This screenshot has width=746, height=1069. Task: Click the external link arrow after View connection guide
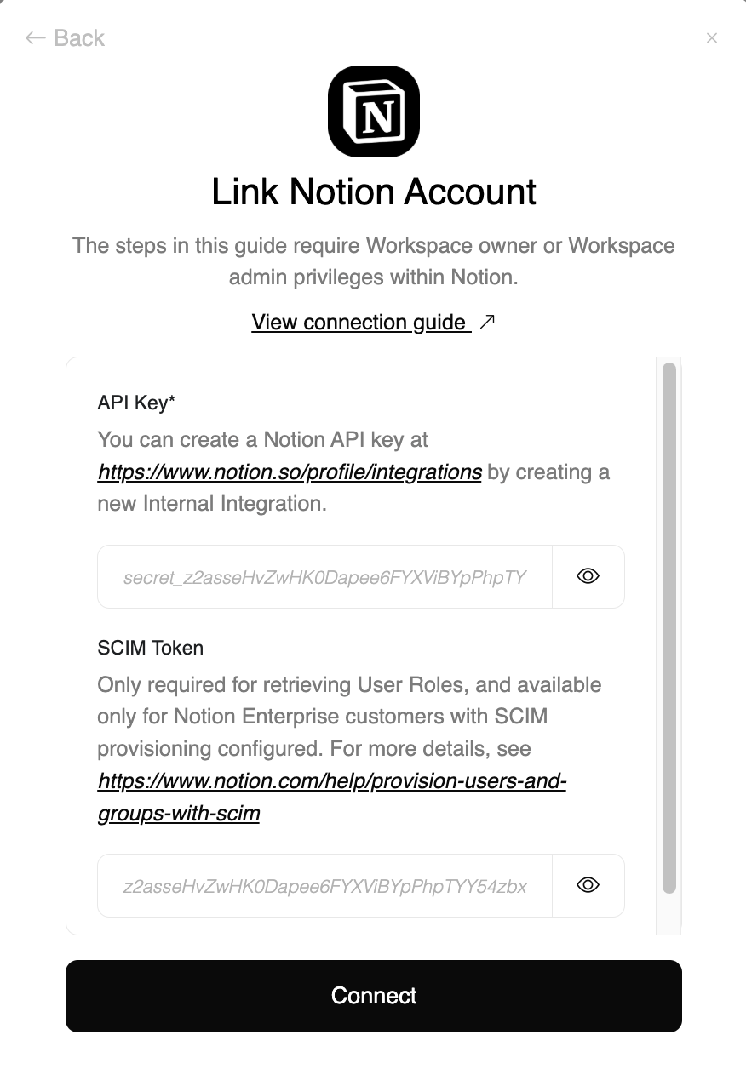click(487, 322)
